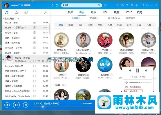Click the user avatar in the title bar
Image resolution: width=161 pixels, height=115 pixels.
click(x=7, y=5)
